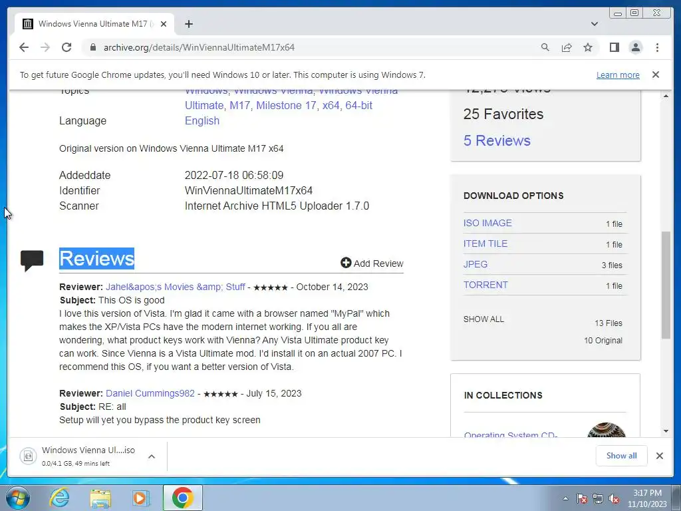Click the highlighted Reviews heading
The width and height of the screenshot is (681, 511).
point(96,259)
